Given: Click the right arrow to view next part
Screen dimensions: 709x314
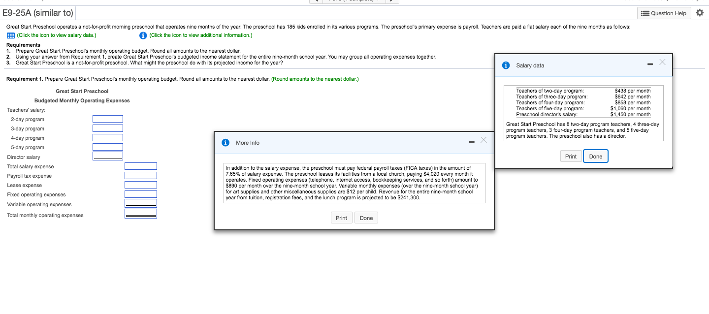Looking at the screenshot, I should coord(392,2).
